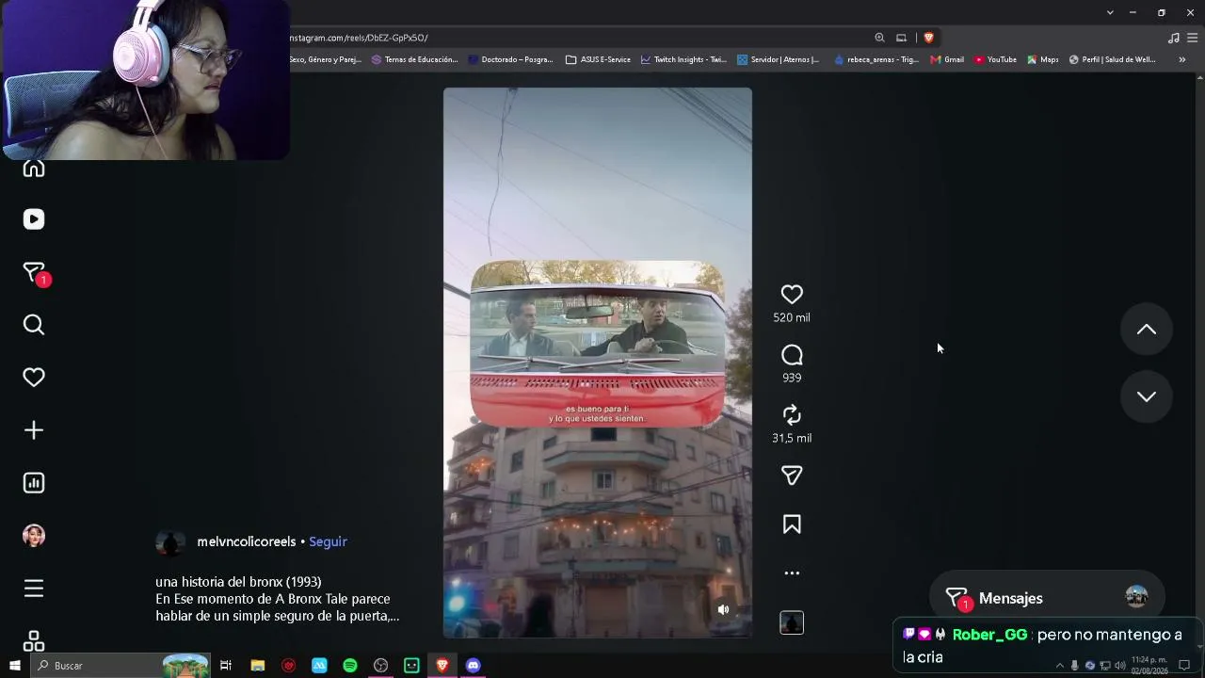Repost the reel

792,415
